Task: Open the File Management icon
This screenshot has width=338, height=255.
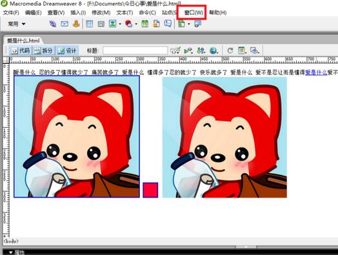Action: point(201,51)
